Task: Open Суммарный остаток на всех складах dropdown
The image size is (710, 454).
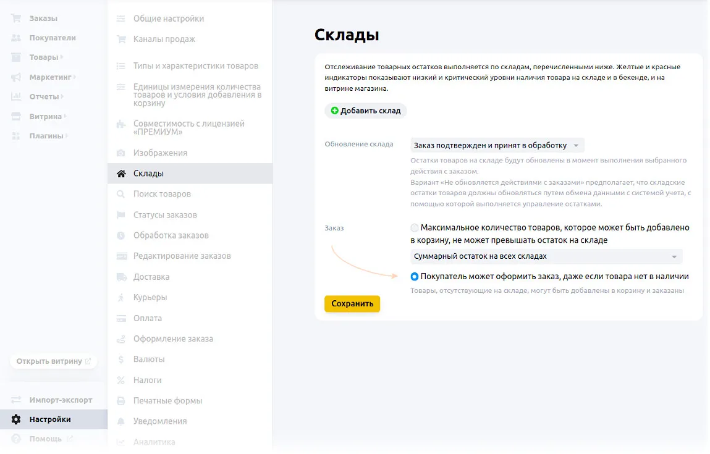Action: pos(546,256)
